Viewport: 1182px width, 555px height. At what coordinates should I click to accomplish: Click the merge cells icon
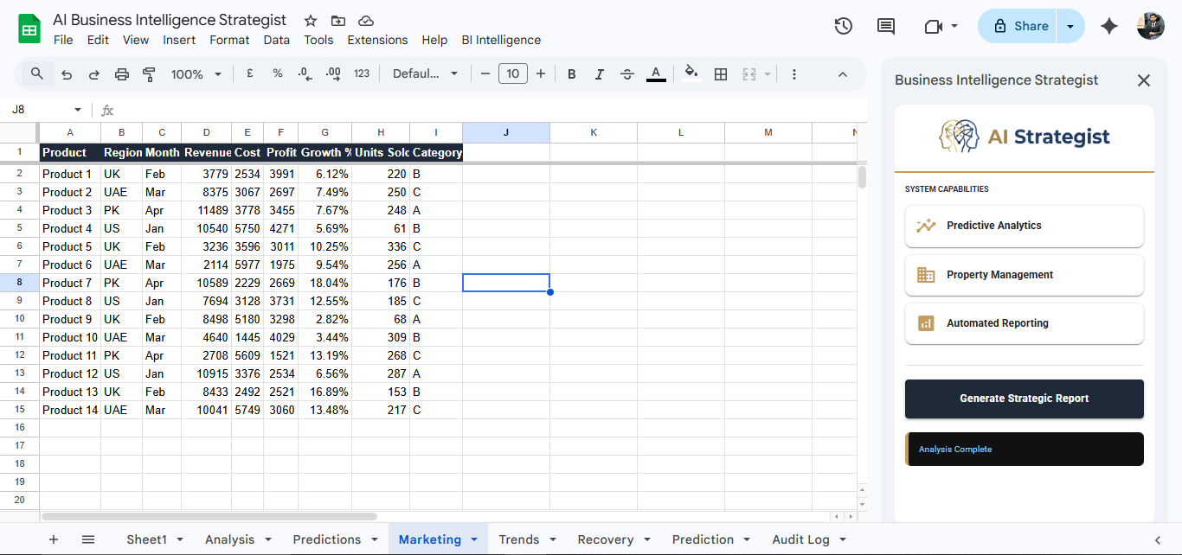point(749,74)
